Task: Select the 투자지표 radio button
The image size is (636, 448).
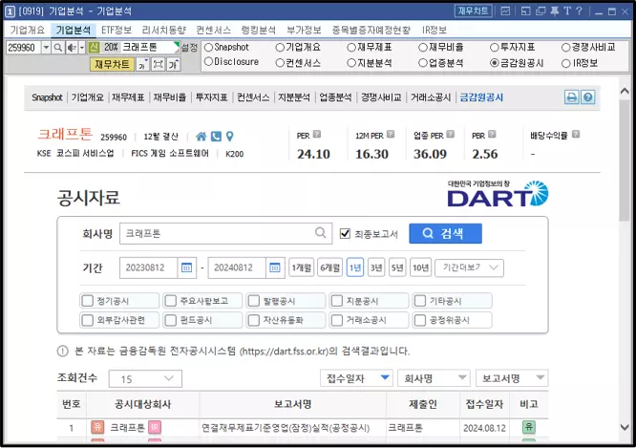Action: coord(494,48)
